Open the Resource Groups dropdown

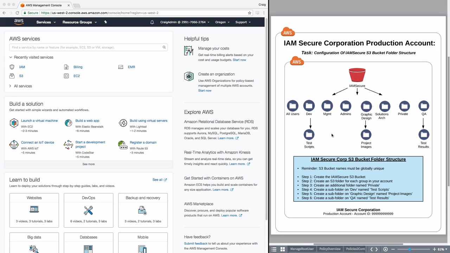pos(79,22)
